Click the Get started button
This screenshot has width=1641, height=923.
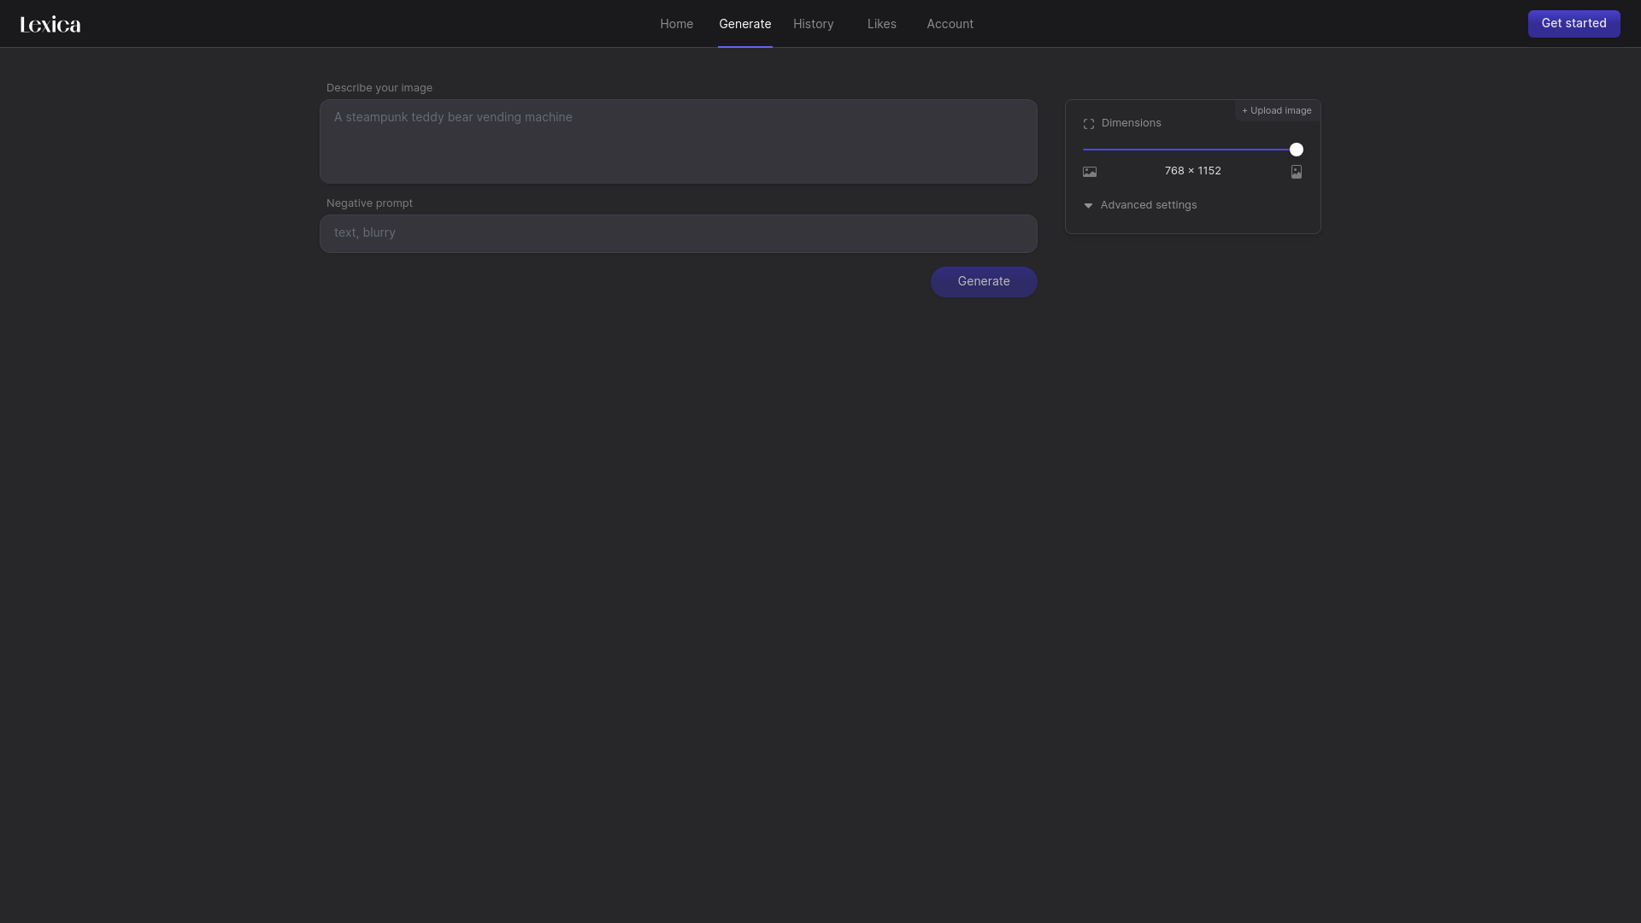tap(1573, 23)
